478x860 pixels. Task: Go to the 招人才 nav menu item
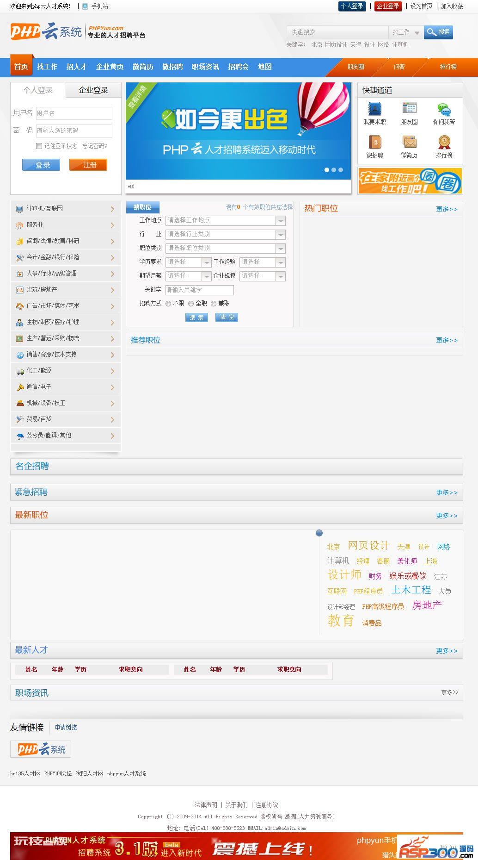pos(76,67)
